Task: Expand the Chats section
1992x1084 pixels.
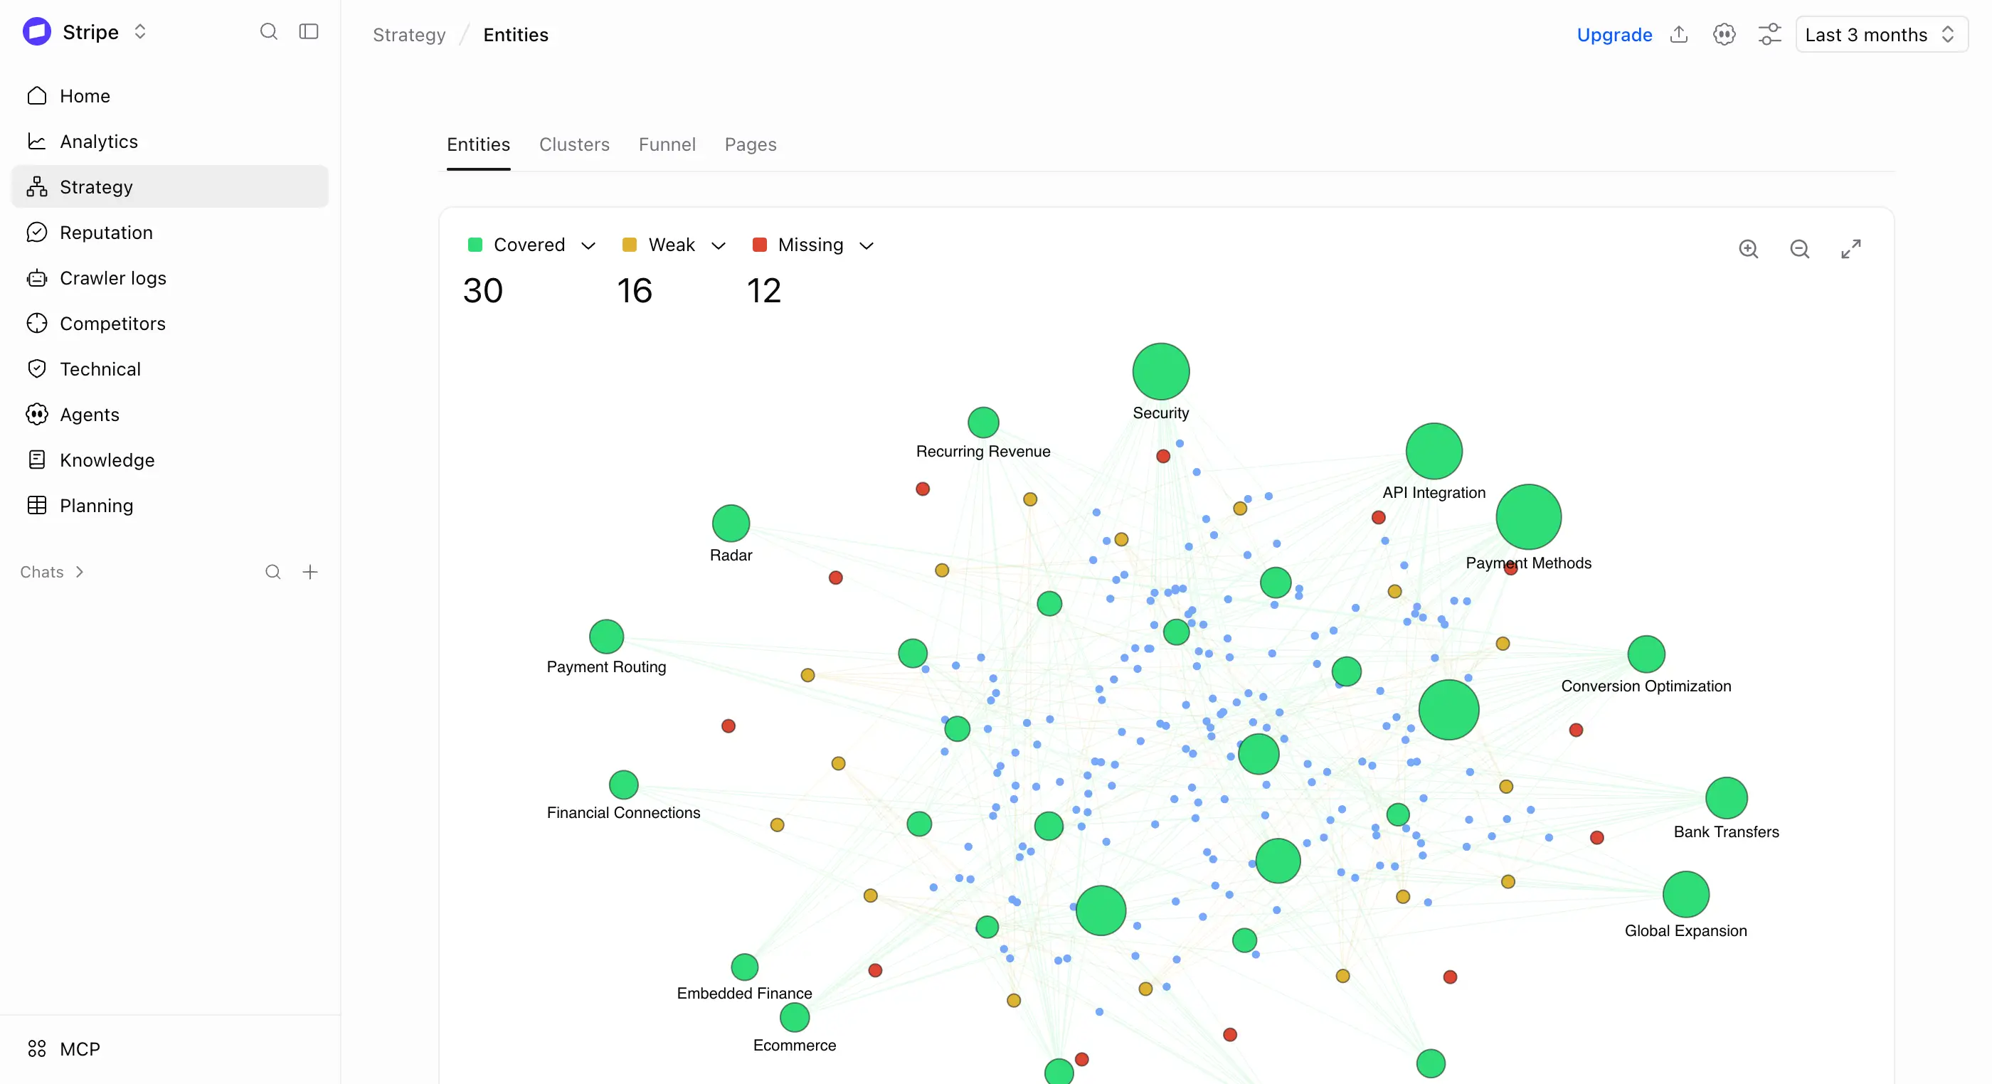Action: [x=52, y=572]
